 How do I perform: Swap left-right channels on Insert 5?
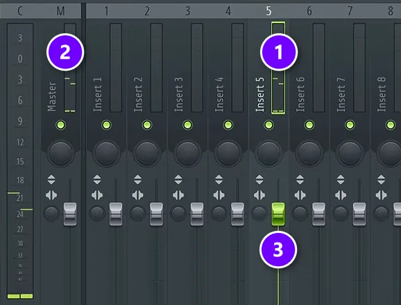pos(259,195)
